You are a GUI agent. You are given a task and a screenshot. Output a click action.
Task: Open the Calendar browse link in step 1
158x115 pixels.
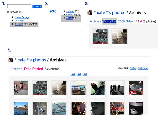click(19, 21)
